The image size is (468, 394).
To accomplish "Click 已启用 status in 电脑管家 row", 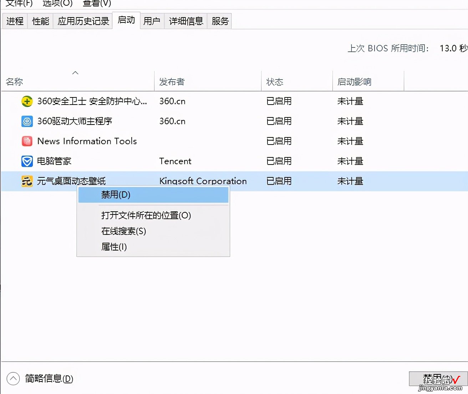I will pyautogui.click(x=279, y=161).
